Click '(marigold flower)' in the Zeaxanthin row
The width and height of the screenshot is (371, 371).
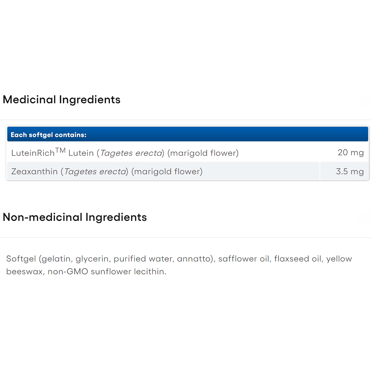coord(167,172)
